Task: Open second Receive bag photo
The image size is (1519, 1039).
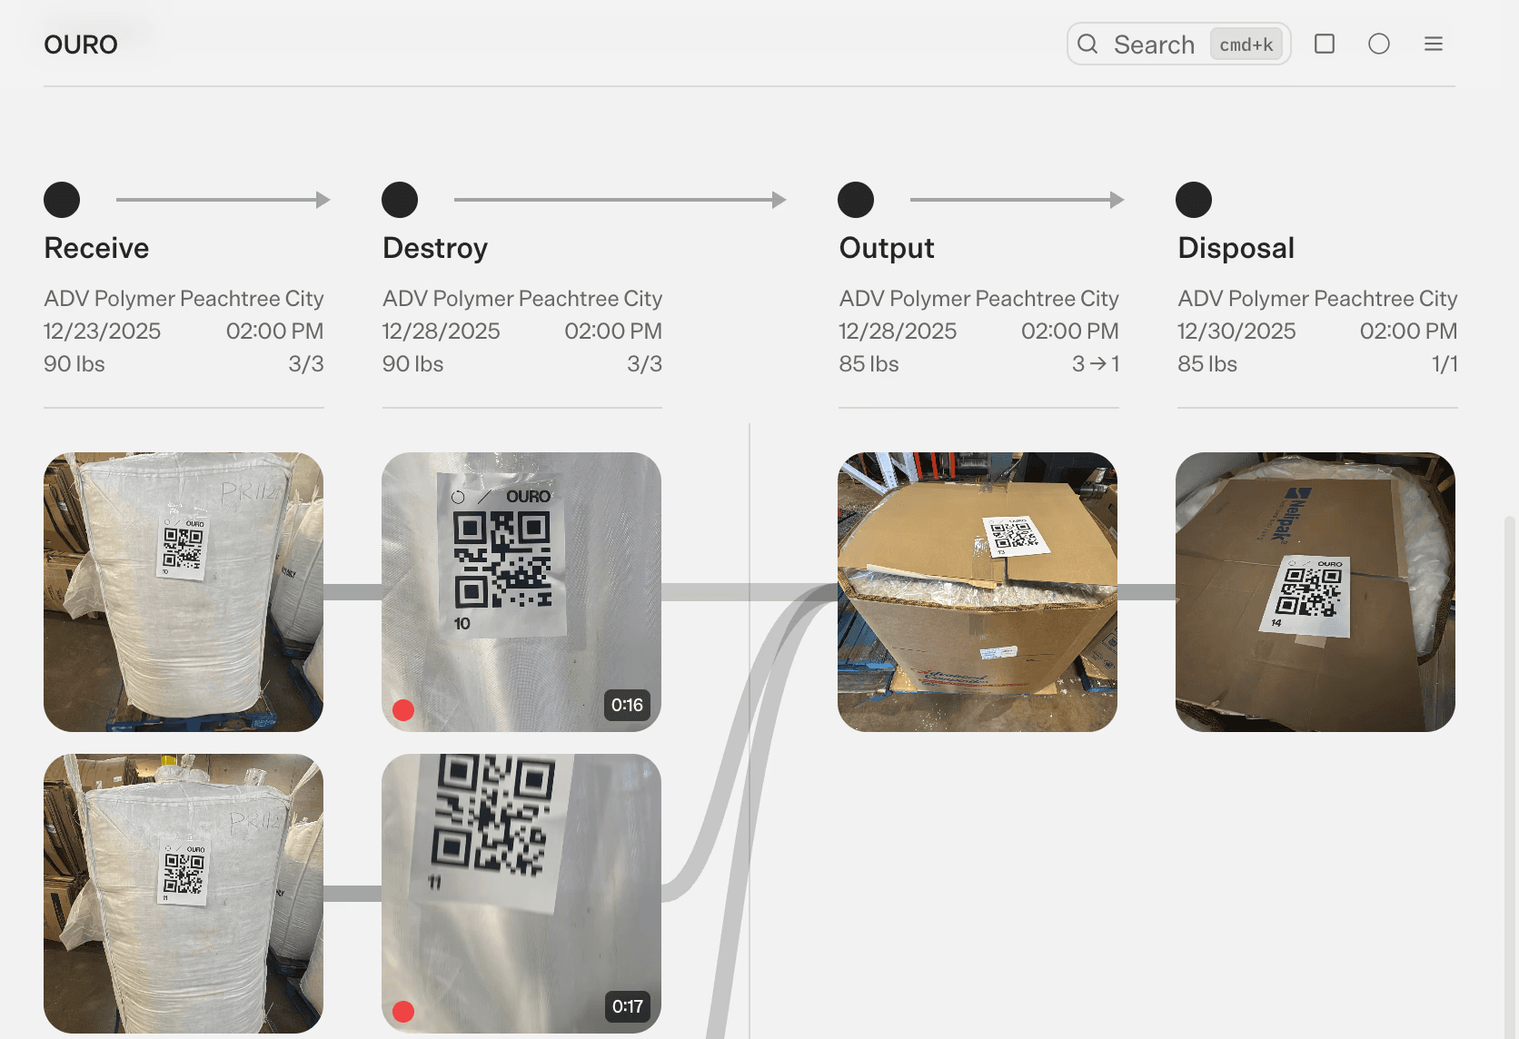Action: click(x=184, y=894)
